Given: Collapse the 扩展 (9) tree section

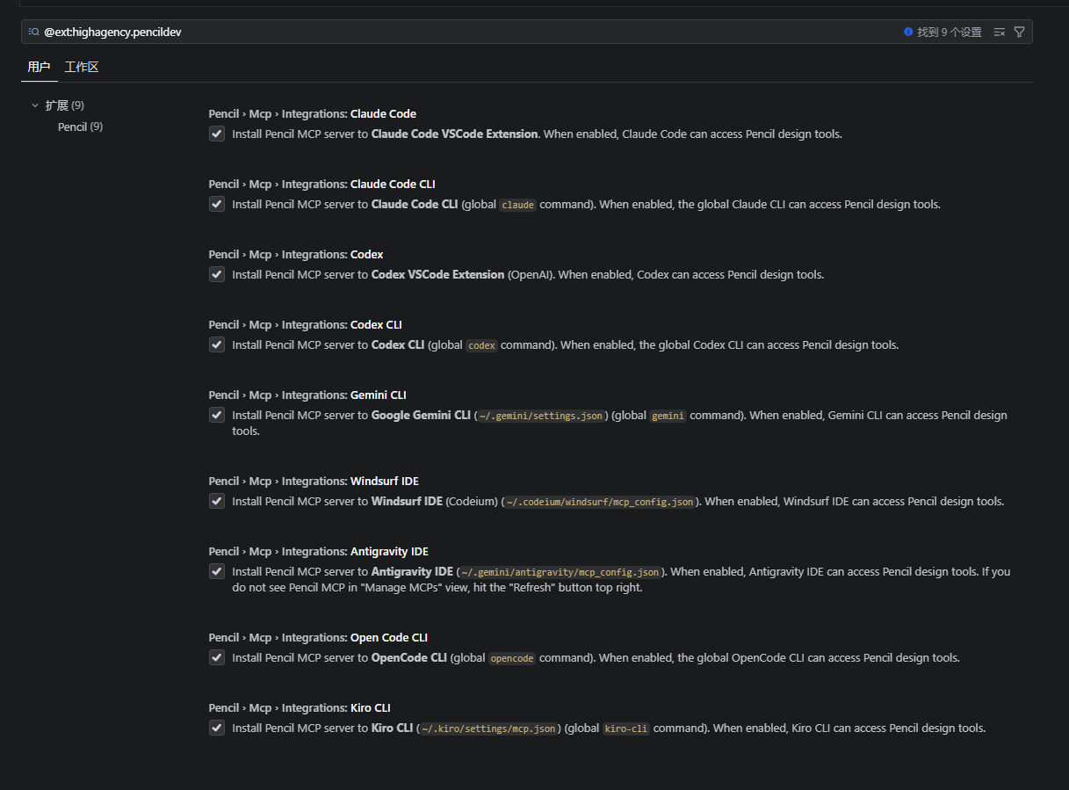Looking at the screenshot, I should click(36, 105).
